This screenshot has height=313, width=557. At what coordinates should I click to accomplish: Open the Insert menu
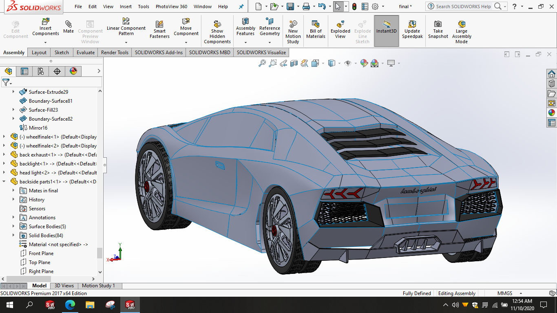click(x=126, y=7)
